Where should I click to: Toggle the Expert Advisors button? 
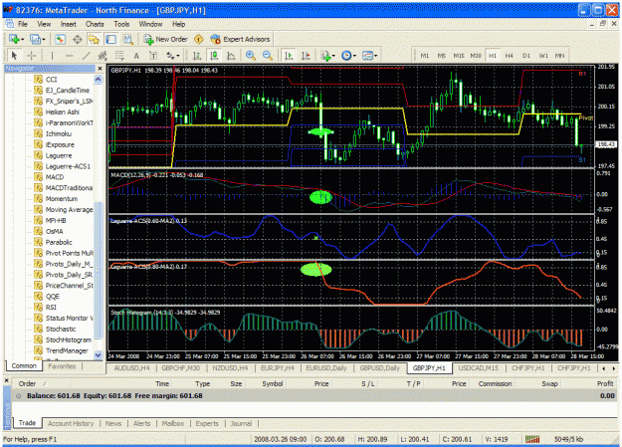pos(241,39)
